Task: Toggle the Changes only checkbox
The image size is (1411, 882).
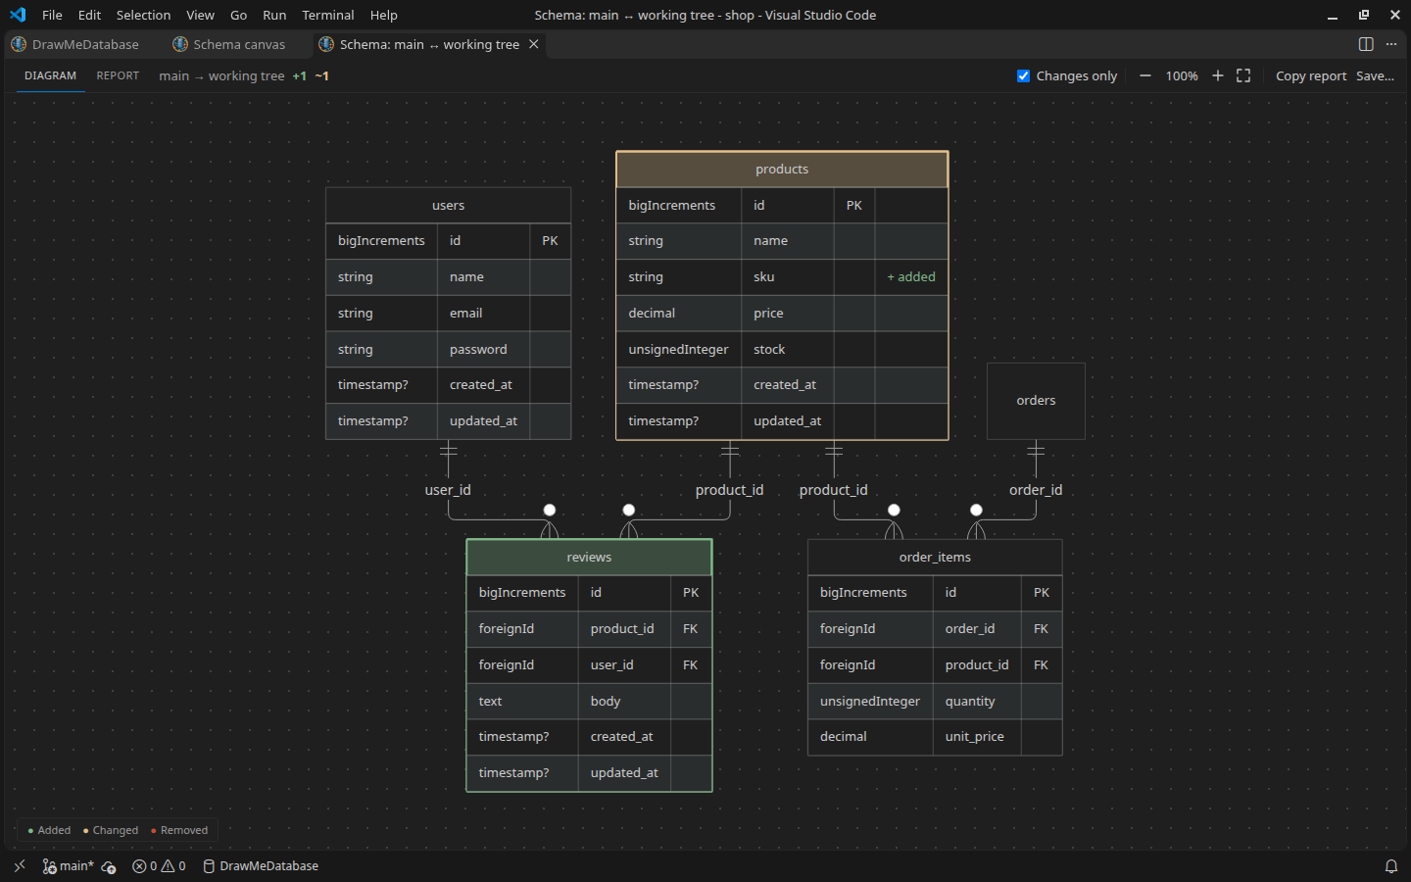Action: (1024, 75)
